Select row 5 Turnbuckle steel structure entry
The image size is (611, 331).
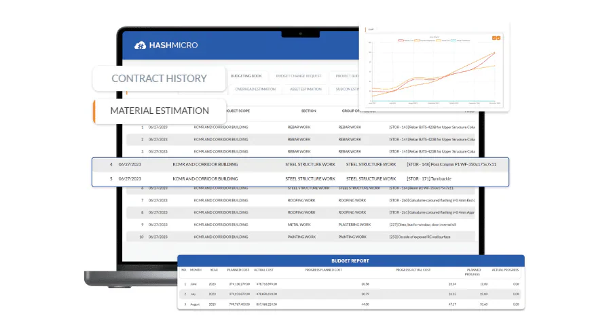(x=301, y=179)
